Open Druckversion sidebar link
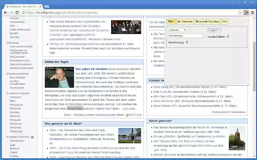This screenshot has width=257, height=160. [17, 88]
